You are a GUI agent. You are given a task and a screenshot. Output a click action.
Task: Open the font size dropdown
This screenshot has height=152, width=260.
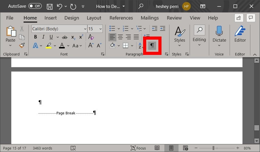[x=100, y=29]
